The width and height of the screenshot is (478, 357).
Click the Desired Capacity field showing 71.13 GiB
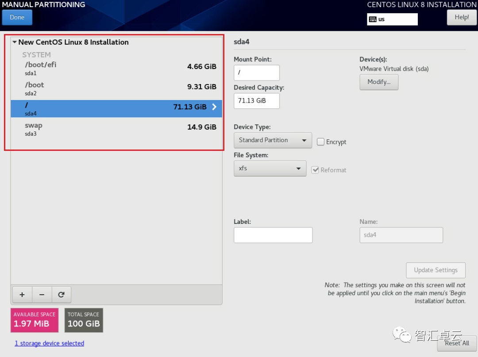click(x=257, y=101)
